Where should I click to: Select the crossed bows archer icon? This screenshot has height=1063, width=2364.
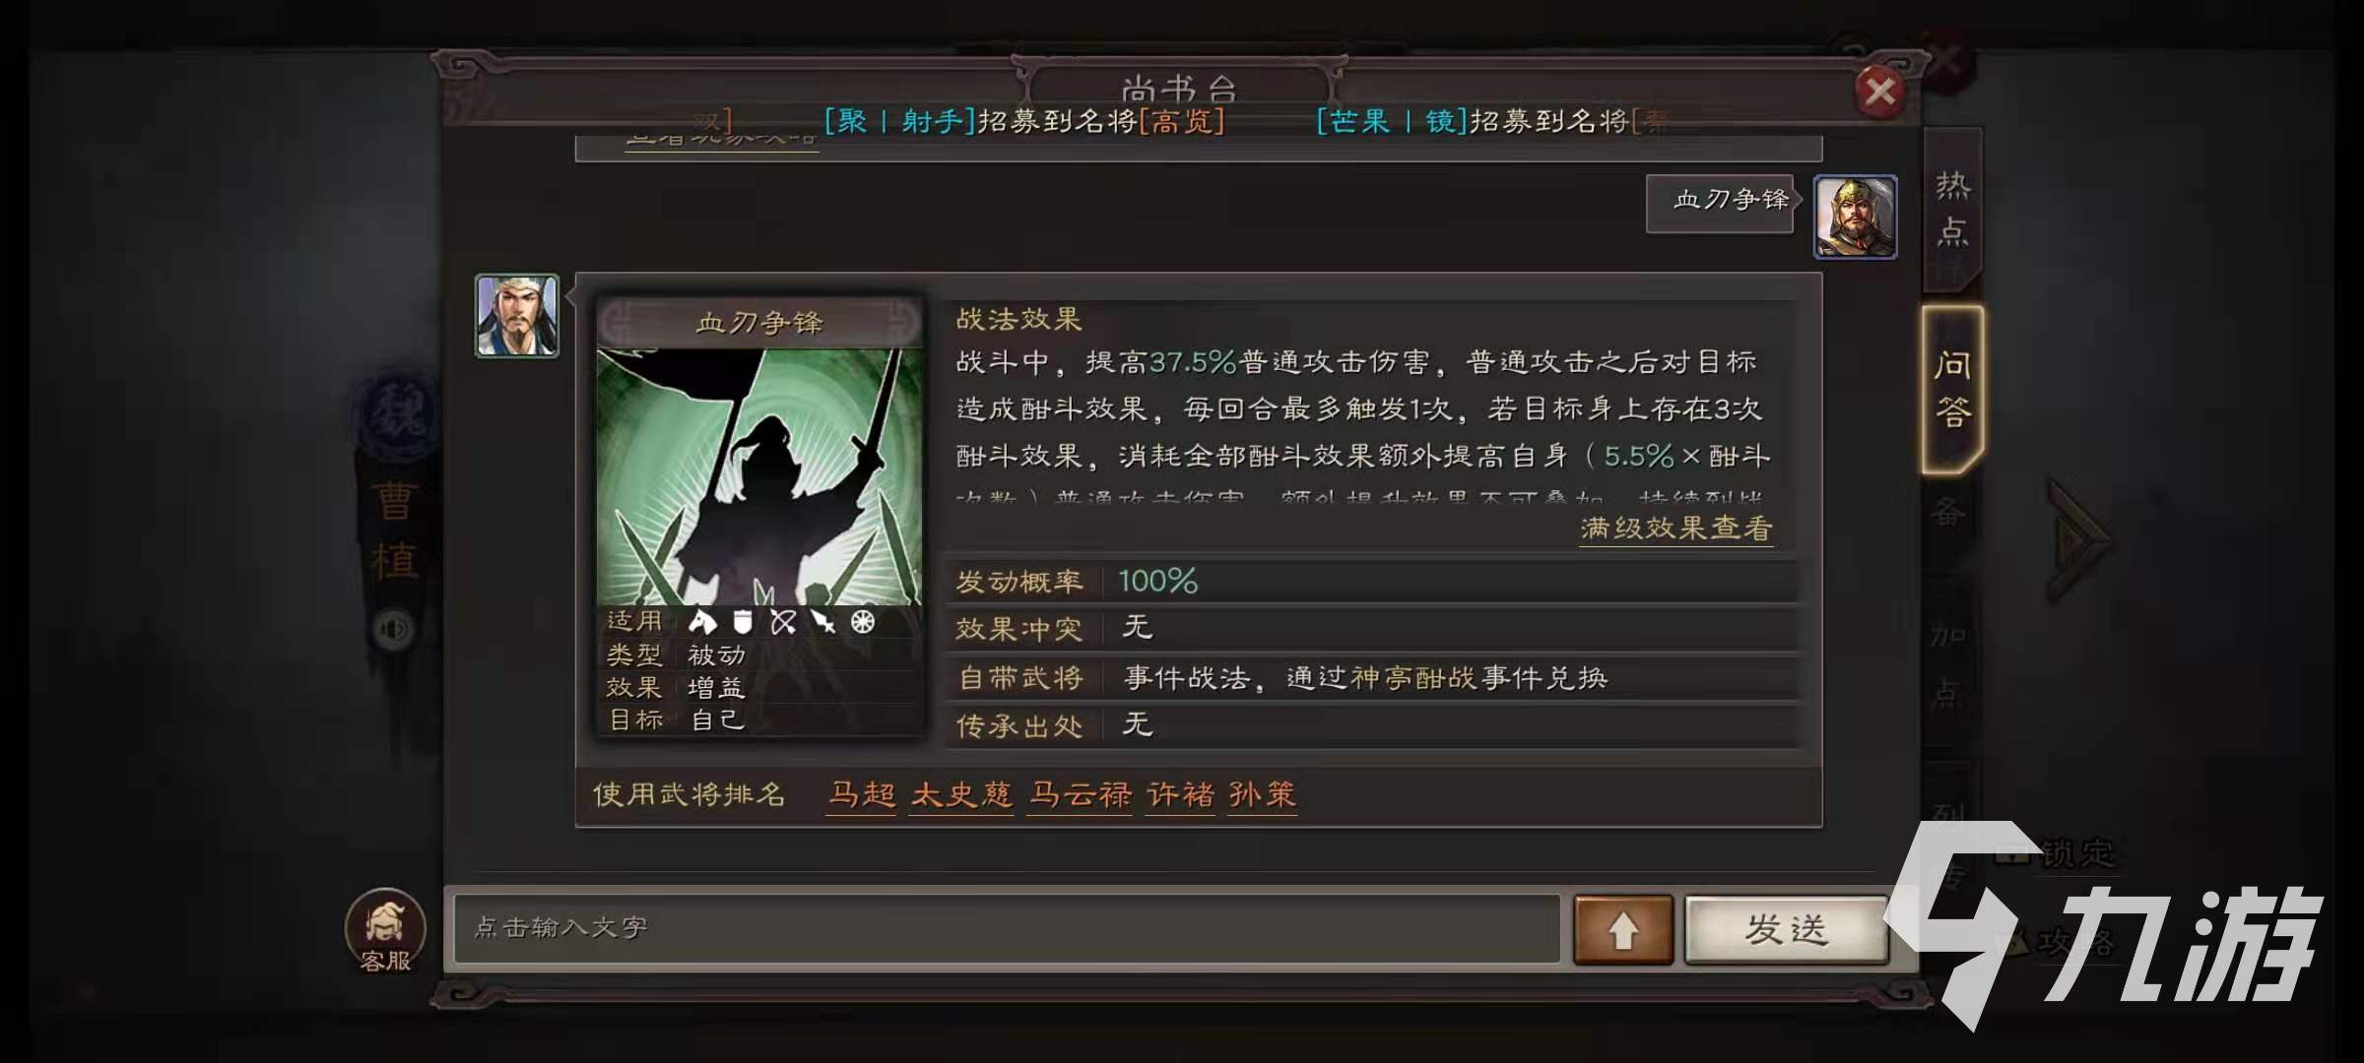[x=783, y=621]
